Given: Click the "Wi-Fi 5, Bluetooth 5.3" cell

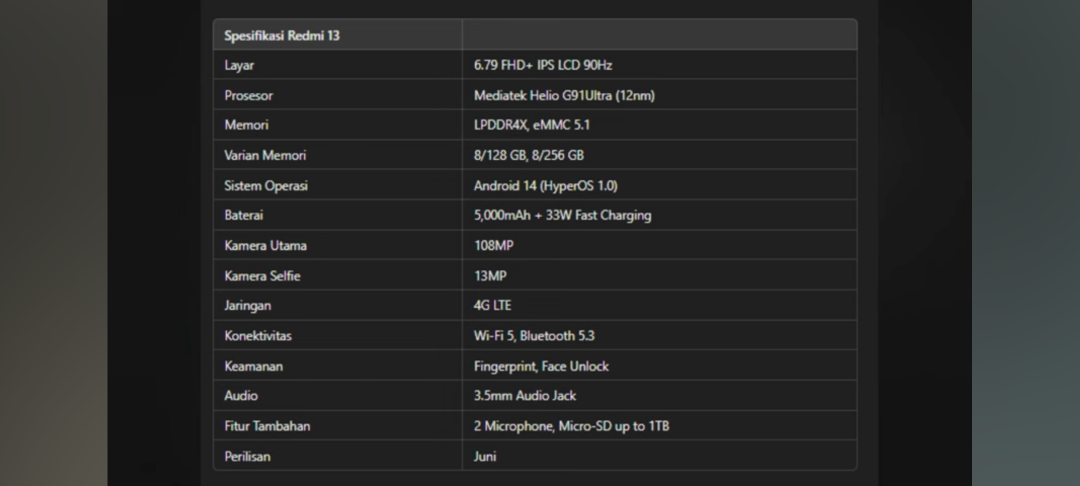Looking at the screenshot, I should pyautogui.click(x=534, y=336).
